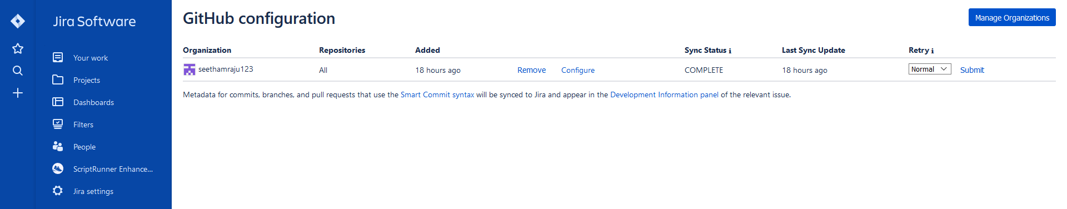Click the Dashboards icon
This screenshot has height=209, width=1067.
point(58,102)
